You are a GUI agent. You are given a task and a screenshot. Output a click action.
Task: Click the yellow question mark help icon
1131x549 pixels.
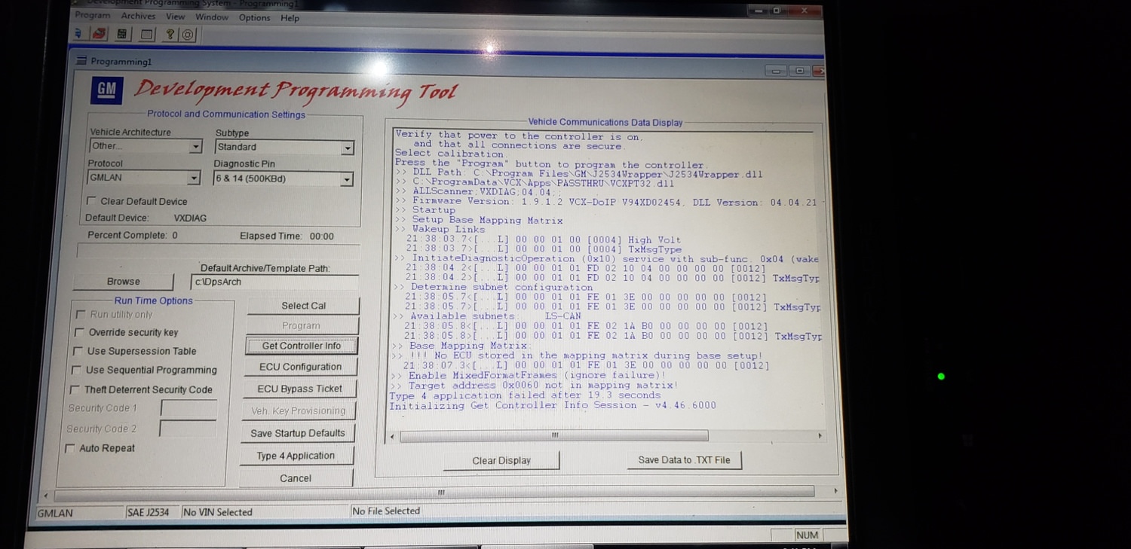(170, 35)
